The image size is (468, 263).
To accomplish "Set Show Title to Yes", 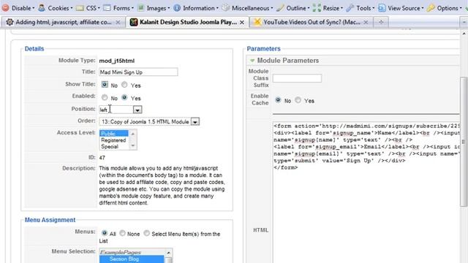I will [124, 85].
